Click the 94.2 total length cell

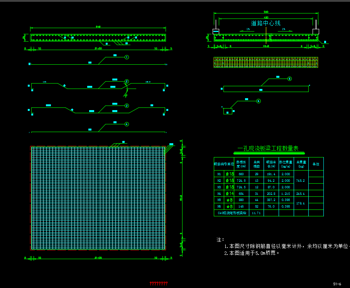[x=271, y=181]
